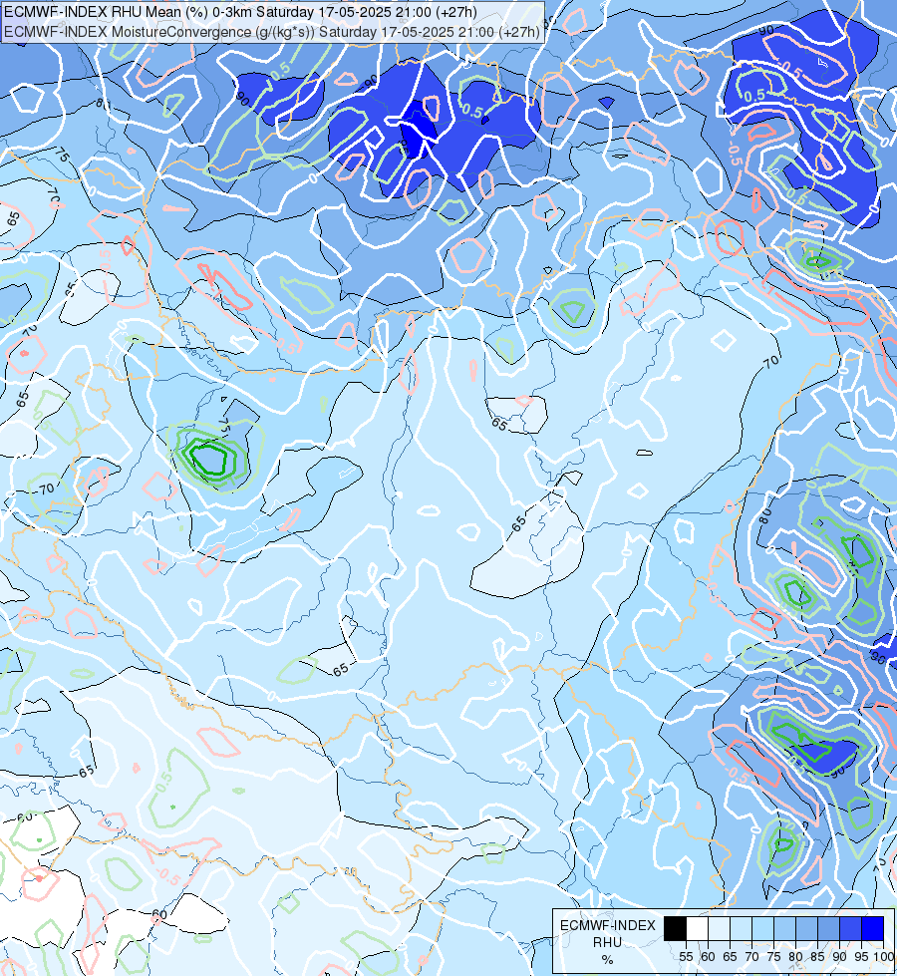This screenshot has width=897, height=976.
Task: Click the legend value 80
Action: click(x=795, y=957)
